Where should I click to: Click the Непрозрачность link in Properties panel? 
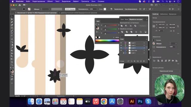tap(161, 47)
